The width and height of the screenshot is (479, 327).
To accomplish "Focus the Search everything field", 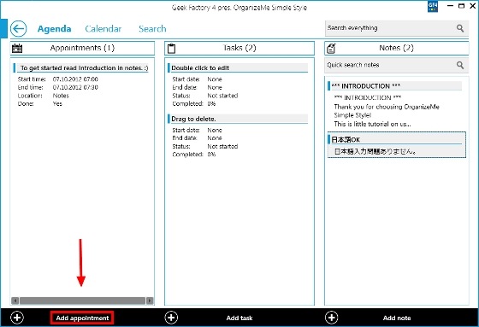I will (x=397, y=28).
